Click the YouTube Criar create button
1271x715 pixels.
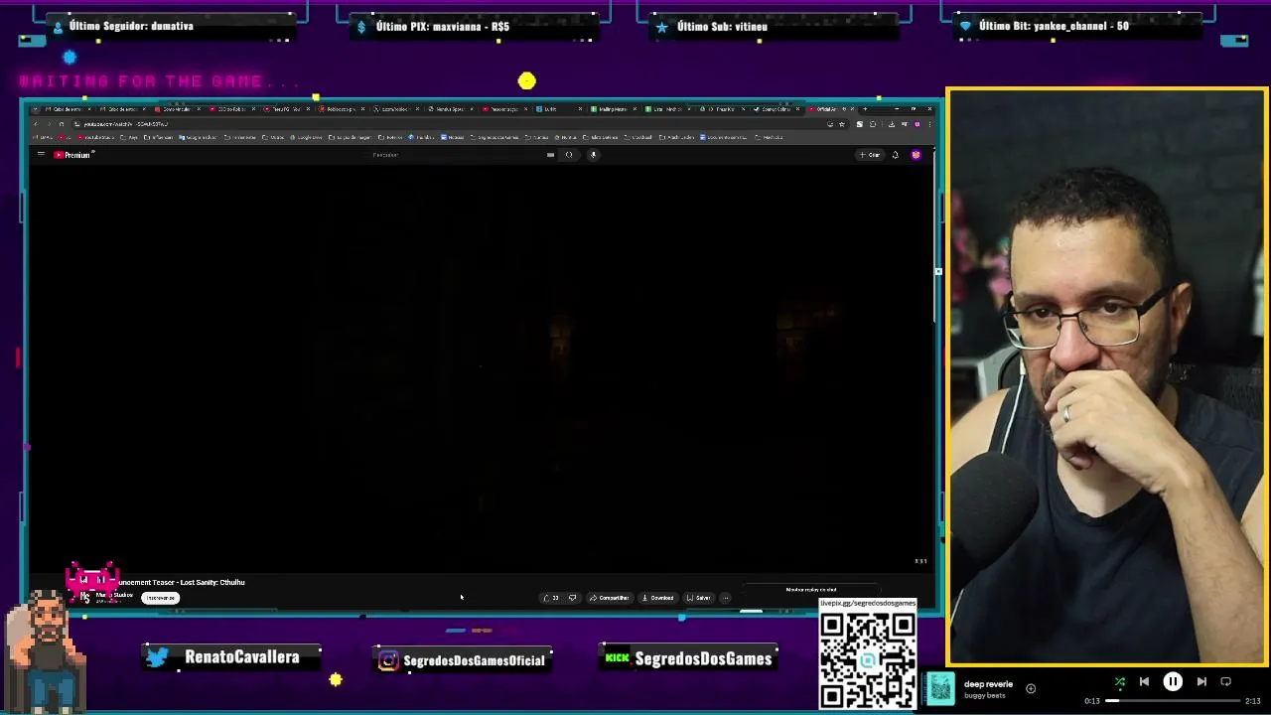point(869,155)
